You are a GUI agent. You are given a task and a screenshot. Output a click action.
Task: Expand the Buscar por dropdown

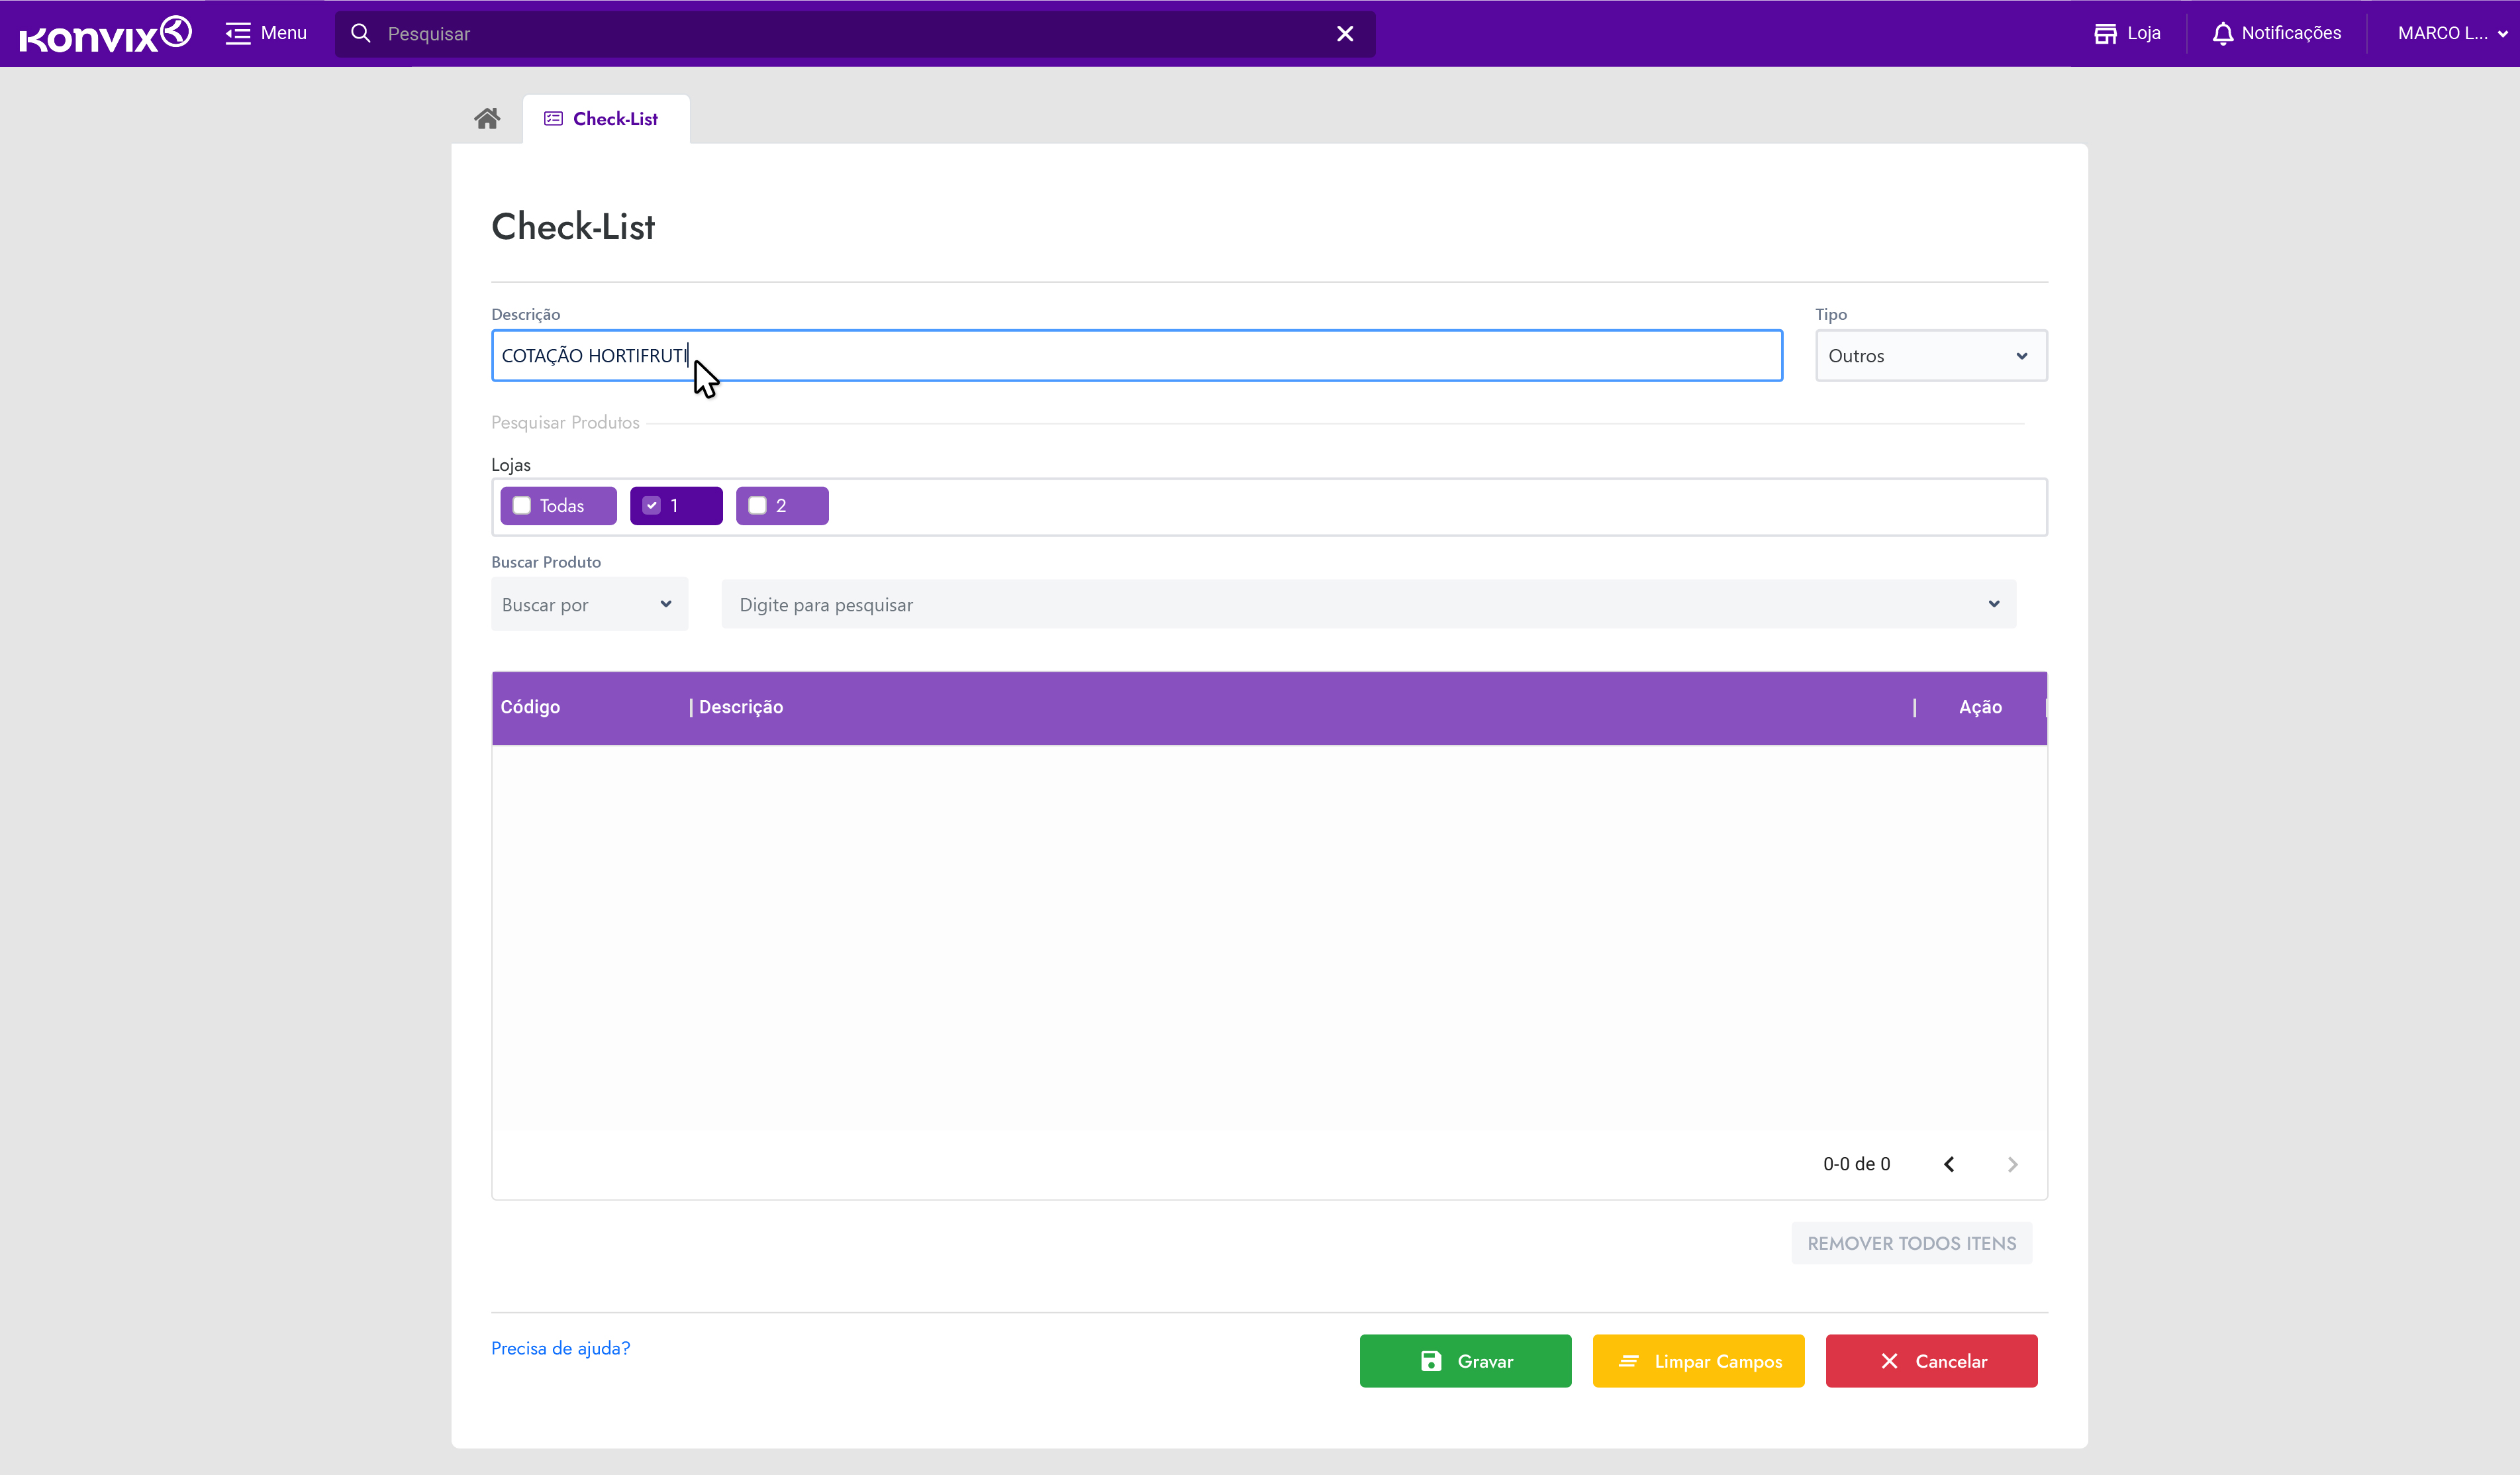pos(589,604)
